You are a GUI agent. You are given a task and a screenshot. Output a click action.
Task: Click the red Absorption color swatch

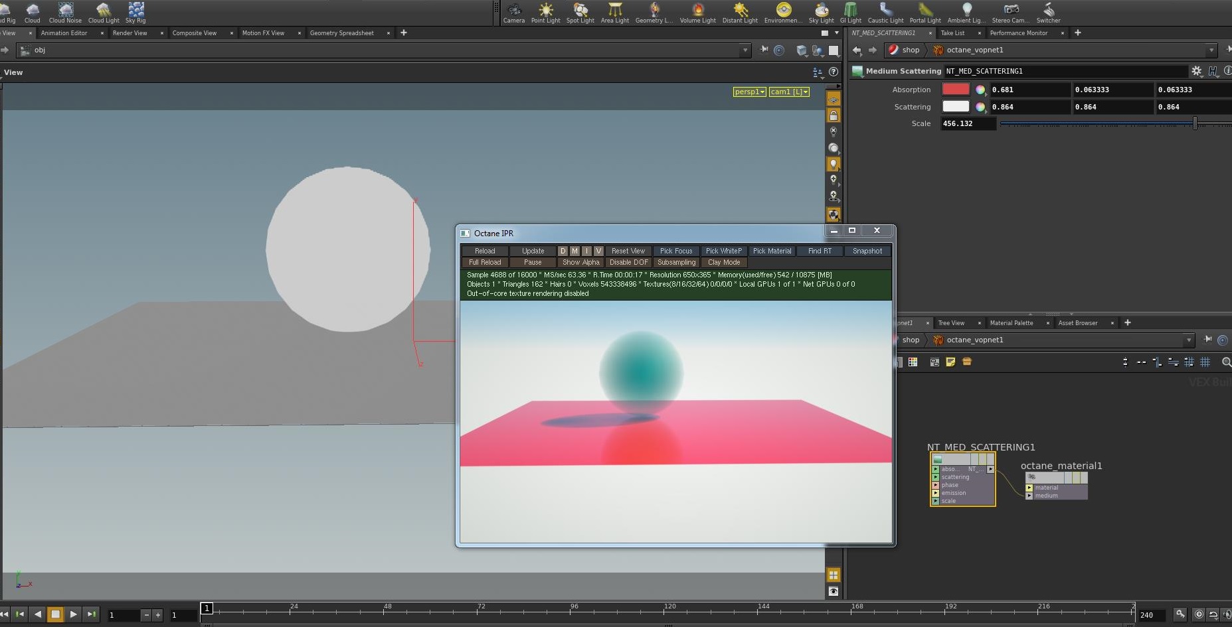(x=956, y=90)
